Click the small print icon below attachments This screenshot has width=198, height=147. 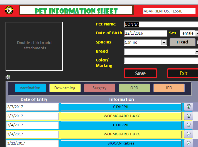[x=8, y=77]
